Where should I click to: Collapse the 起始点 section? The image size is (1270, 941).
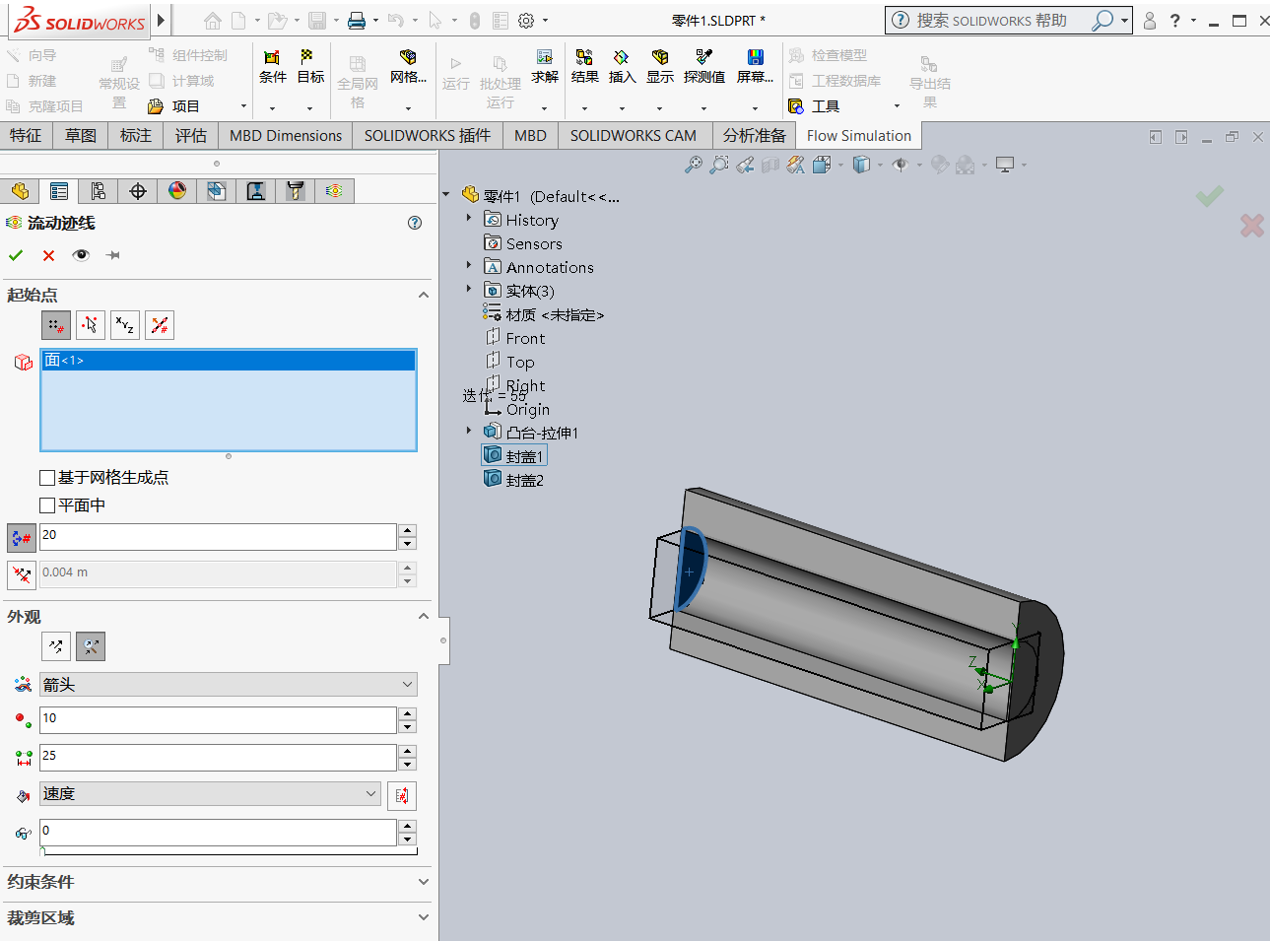424,294
